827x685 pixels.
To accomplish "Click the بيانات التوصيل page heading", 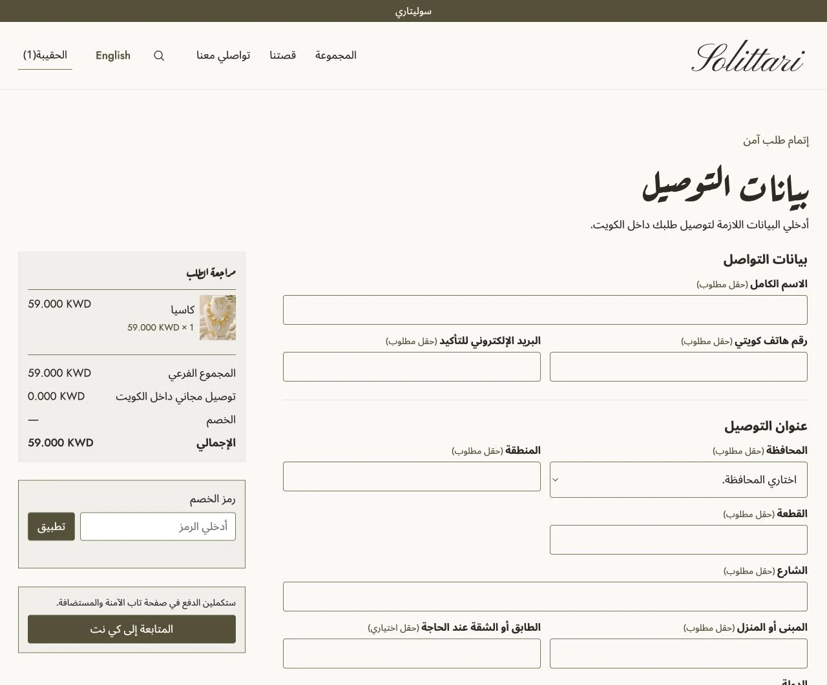I will [x=725, y=188].
